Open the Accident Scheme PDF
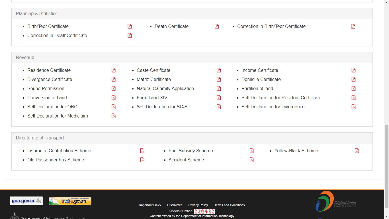 click(251, 160)
